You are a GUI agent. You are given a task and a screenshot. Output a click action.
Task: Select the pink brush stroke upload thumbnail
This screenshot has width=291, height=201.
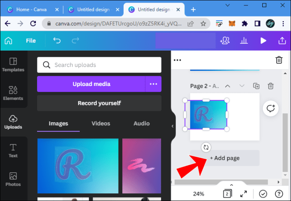[x=142, y=166]
